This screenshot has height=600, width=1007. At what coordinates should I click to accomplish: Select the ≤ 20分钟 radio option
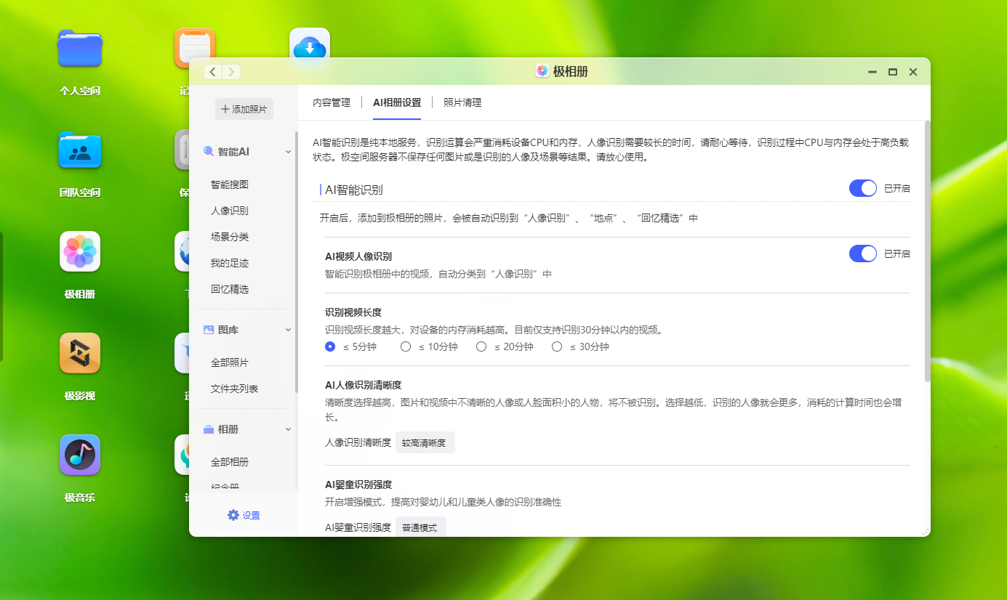point(481,346)
